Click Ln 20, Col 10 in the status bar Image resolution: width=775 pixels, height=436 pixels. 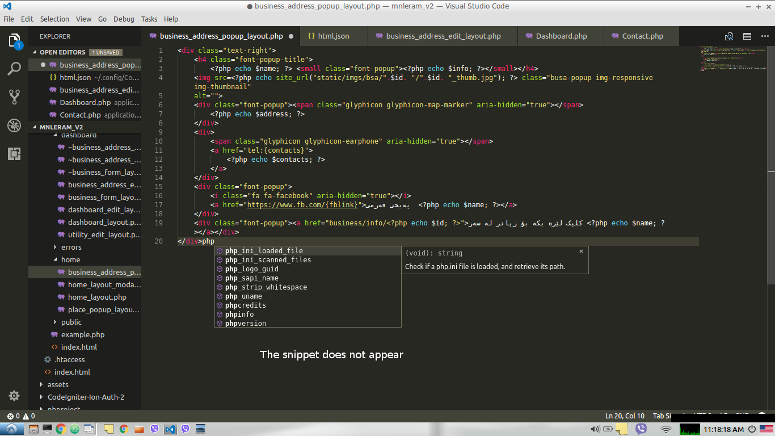pos(625,416)
